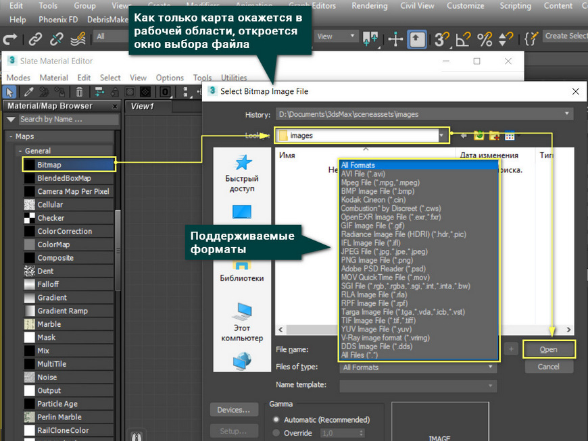Image resolution: width=588 pixels, height=441 pixels.
Task: Click the Unlink Selection icon
Action: (56, 38)
